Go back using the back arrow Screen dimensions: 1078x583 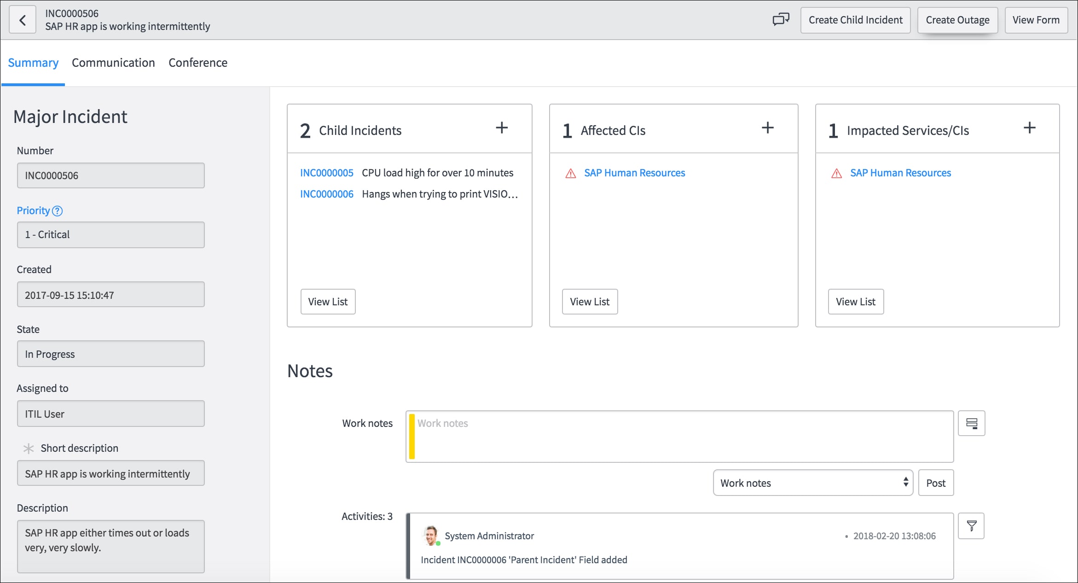coord(23,19)
